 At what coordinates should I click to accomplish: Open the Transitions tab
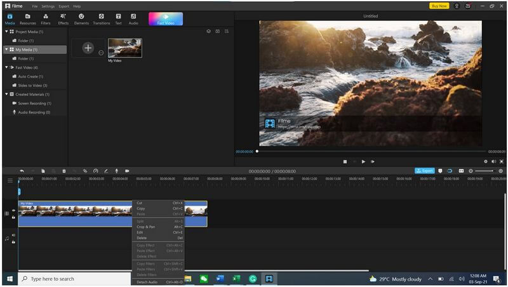point(102,19)
